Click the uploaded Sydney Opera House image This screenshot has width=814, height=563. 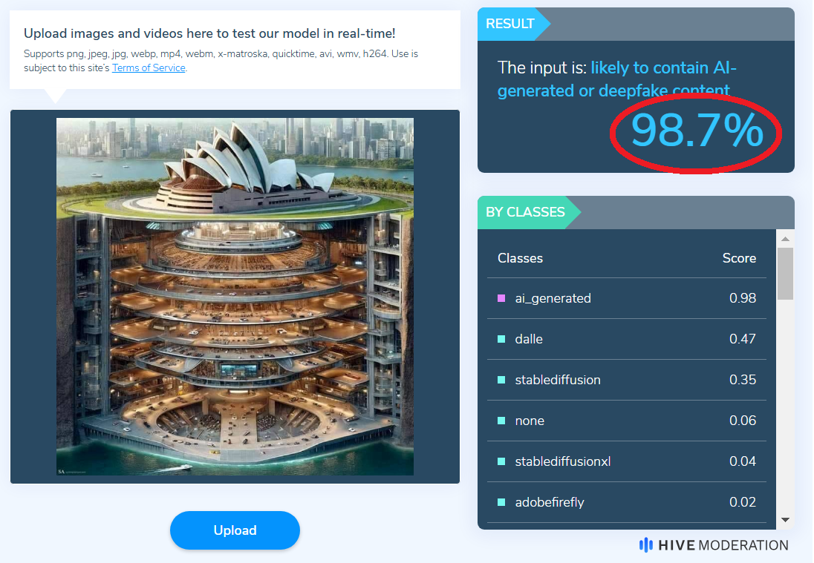click(x=235, y=297)
